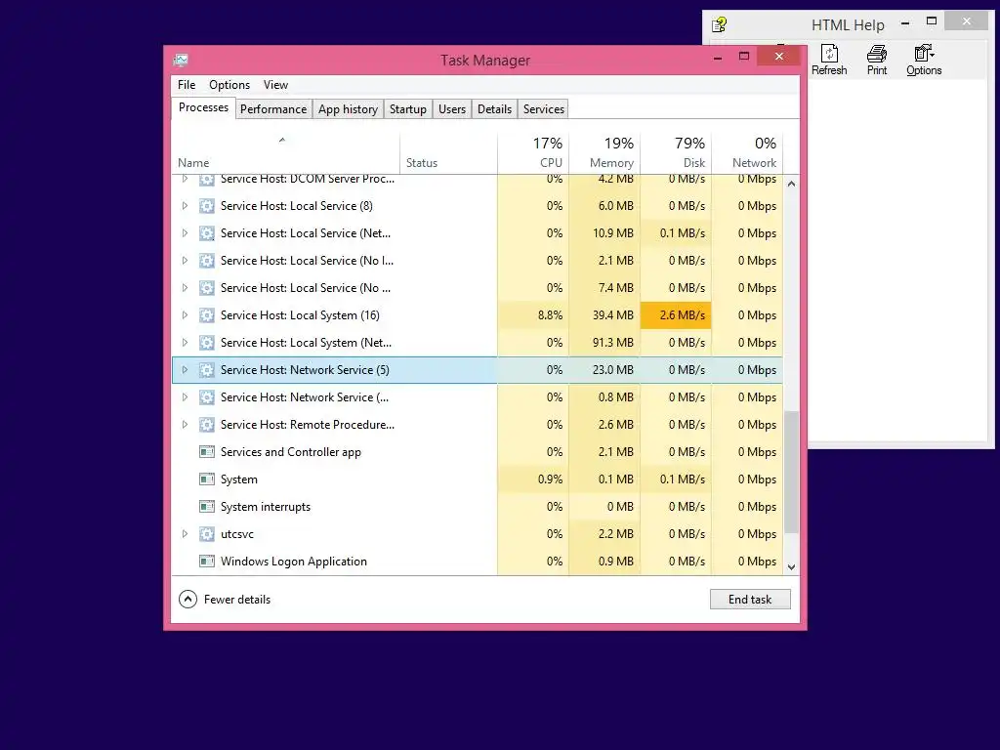Click the System process icon
Image resolution: width=1000 pixels, height=750 pixels.
pos(207,479)
